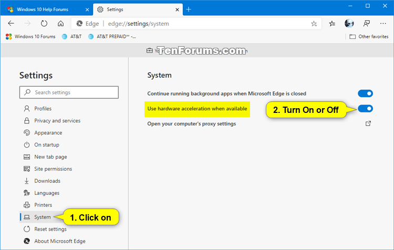The height and width of the screenshot is (250, 394).
Task: Open the AT&T bookmark
Action: 71,37
